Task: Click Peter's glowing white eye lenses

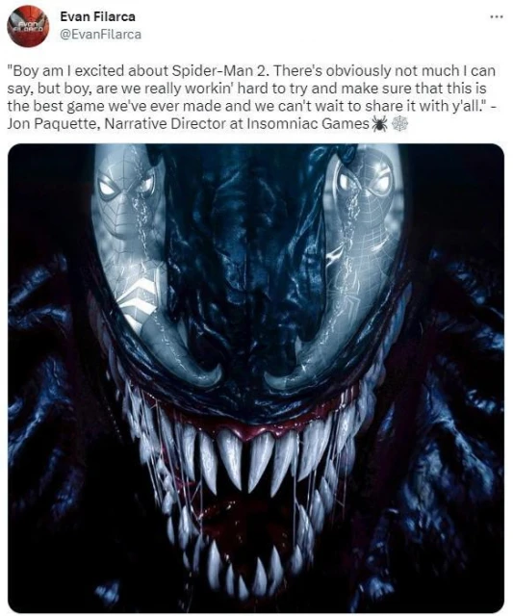Action: (126, 186)
